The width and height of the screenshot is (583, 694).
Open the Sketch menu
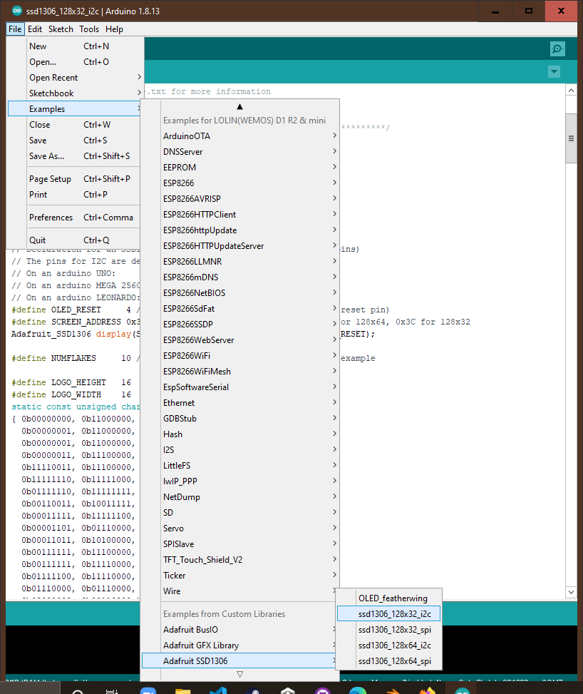tap(61, 29)
